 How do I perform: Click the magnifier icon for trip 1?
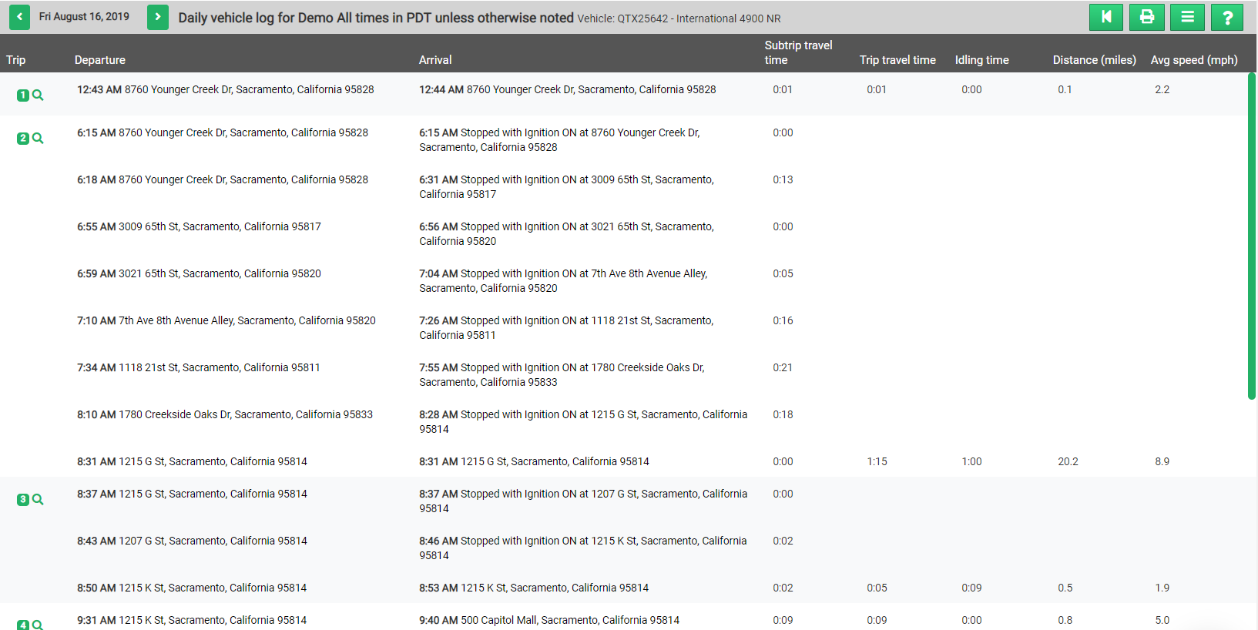[38, 96]
